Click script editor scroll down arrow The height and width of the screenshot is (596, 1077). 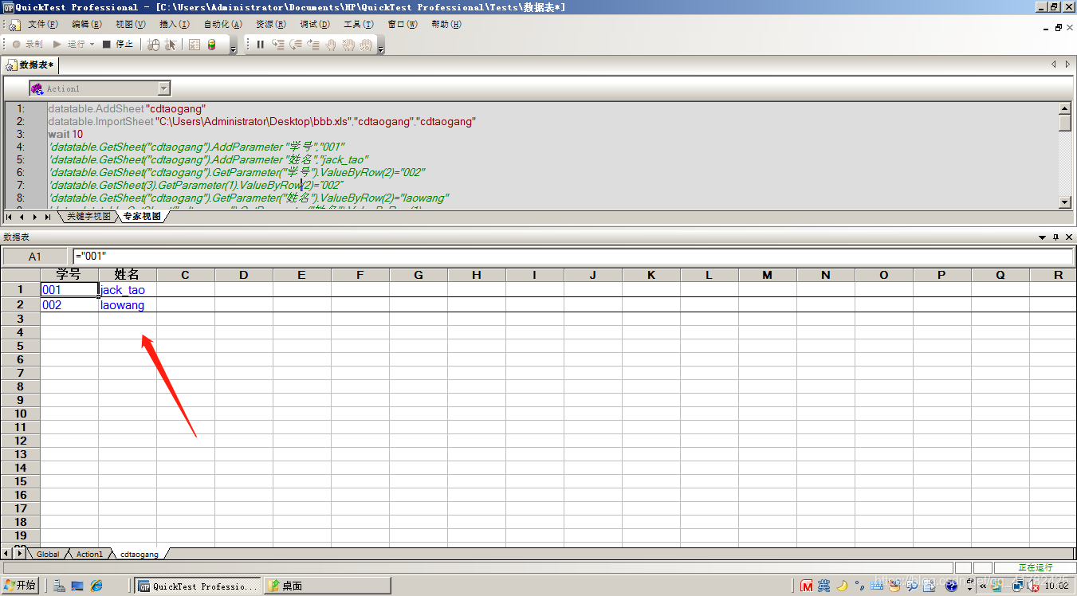1064,202
